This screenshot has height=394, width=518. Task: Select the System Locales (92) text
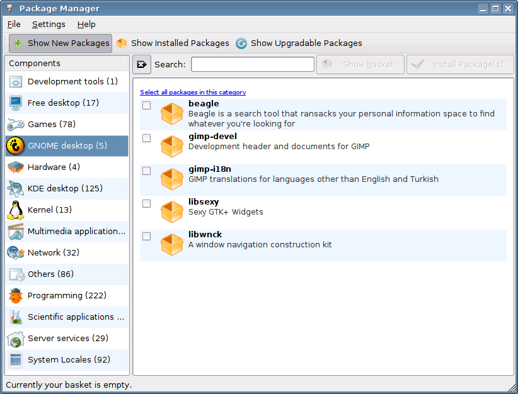point(69,359)
